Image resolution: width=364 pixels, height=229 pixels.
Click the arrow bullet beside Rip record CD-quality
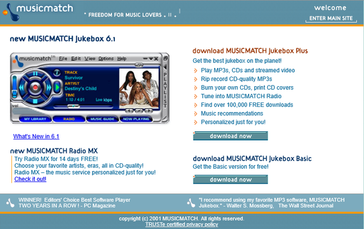196,80
